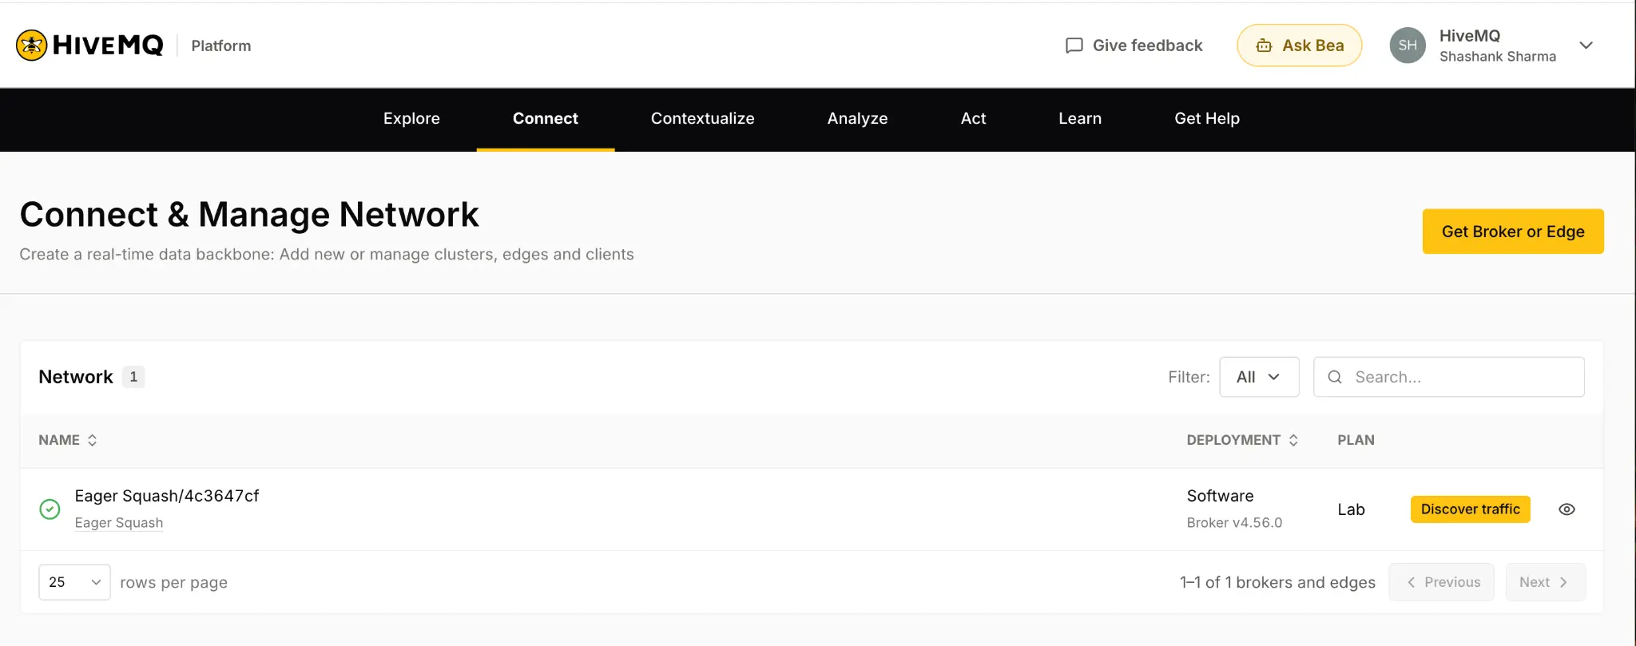Viewport: 1636px width, 646px height.
Task: Click the SH user avatar
Action: coord(1408,46)
